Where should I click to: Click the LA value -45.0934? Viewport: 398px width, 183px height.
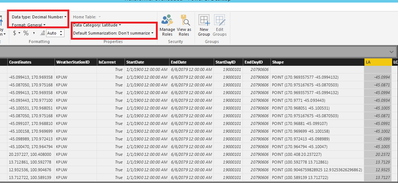point(378,100)
